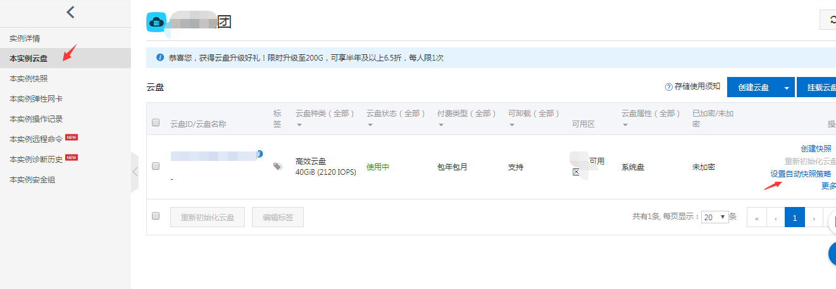Select all disks with the header checkbox
The image size is (836, 289).
(156, 123)
